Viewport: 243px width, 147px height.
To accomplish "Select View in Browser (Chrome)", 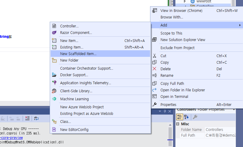I will pyautogui.click(x=197, y=10).
